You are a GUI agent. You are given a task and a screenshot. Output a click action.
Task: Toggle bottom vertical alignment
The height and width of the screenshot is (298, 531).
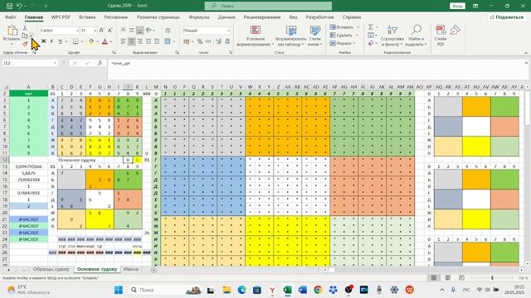tap(140, 31)
